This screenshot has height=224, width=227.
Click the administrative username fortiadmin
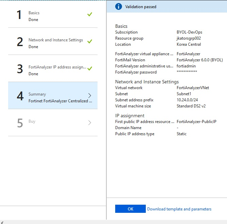click(186, 66)
